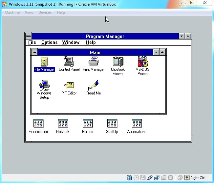
Task: Select the Read Me icon
Action: [x=94, y=85]
